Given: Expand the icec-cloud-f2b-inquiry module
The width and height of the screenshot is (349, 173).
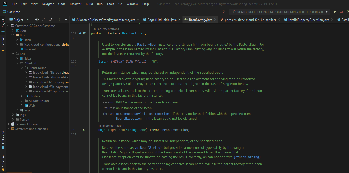Looking at the screenshot, I should pos(26,82).
